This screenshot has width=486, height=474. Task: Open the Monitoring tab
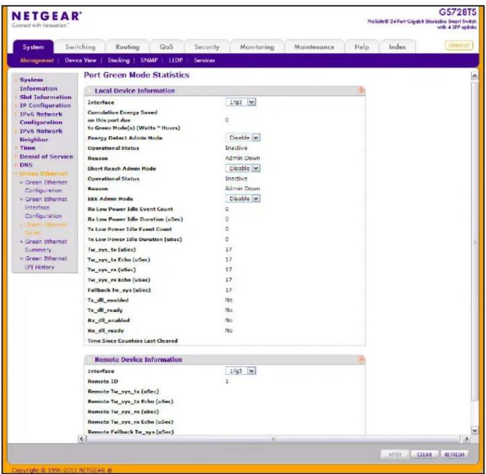point(257,47)
